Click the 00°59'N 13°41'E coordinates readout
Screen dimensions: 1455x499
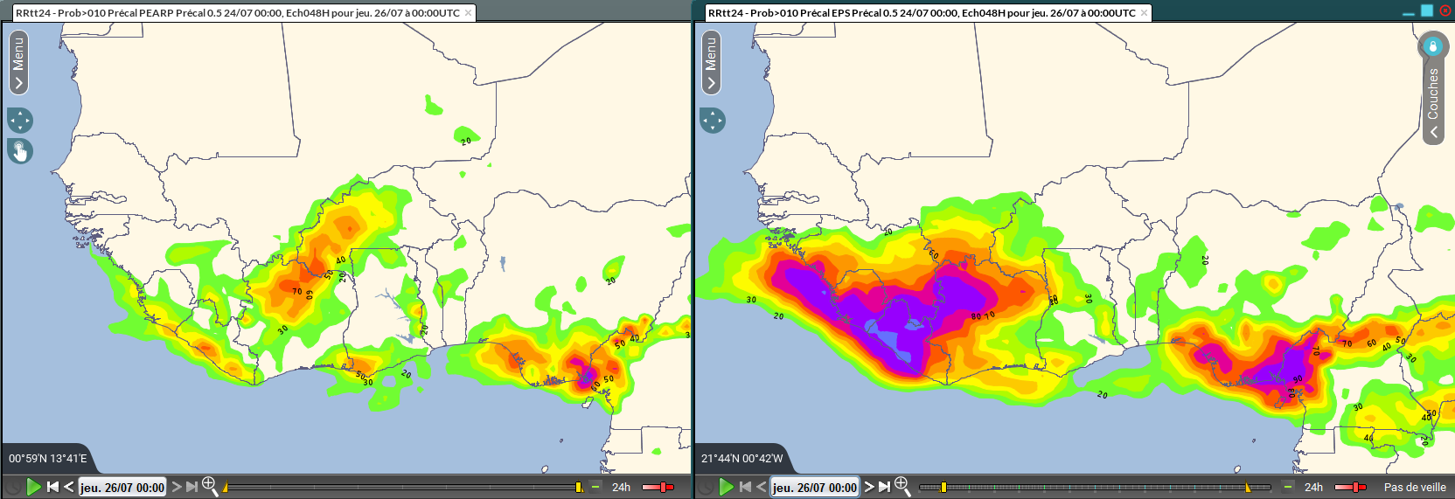tap(48, 459)
